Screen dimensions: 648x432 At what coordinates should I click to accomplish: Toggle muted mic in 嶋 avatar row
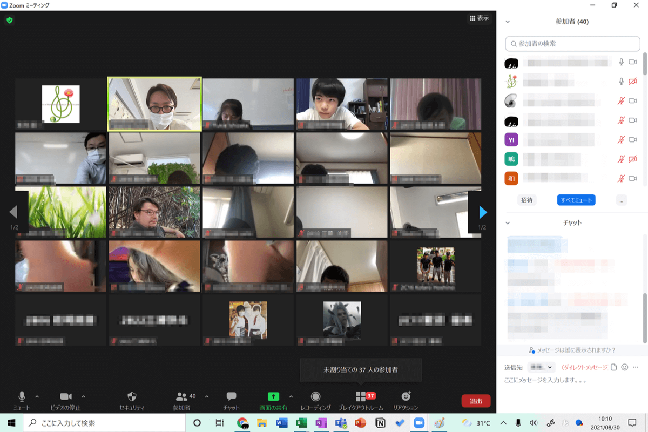point(621,159)
